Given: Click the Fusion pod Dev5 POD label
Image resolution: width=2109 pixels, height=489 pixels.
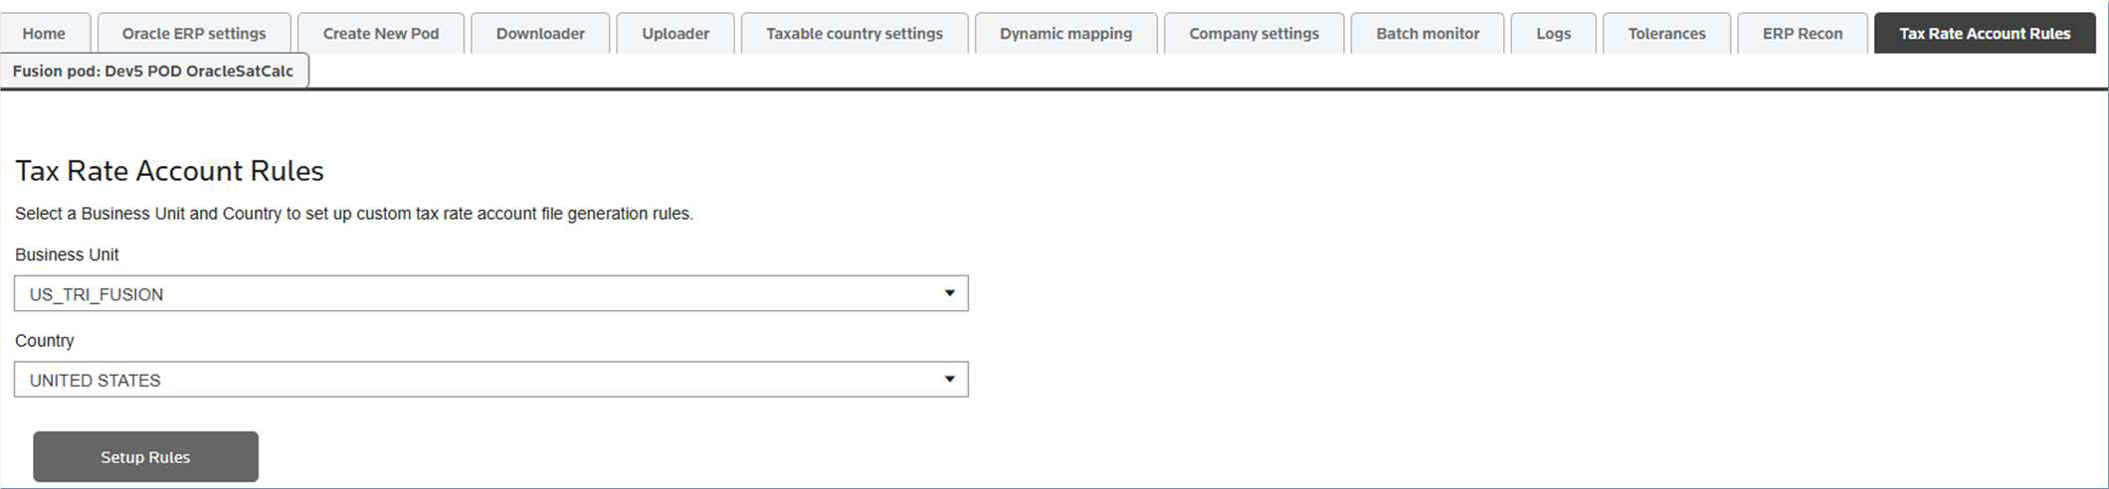Looking at the screenshot, I should 153,71.
